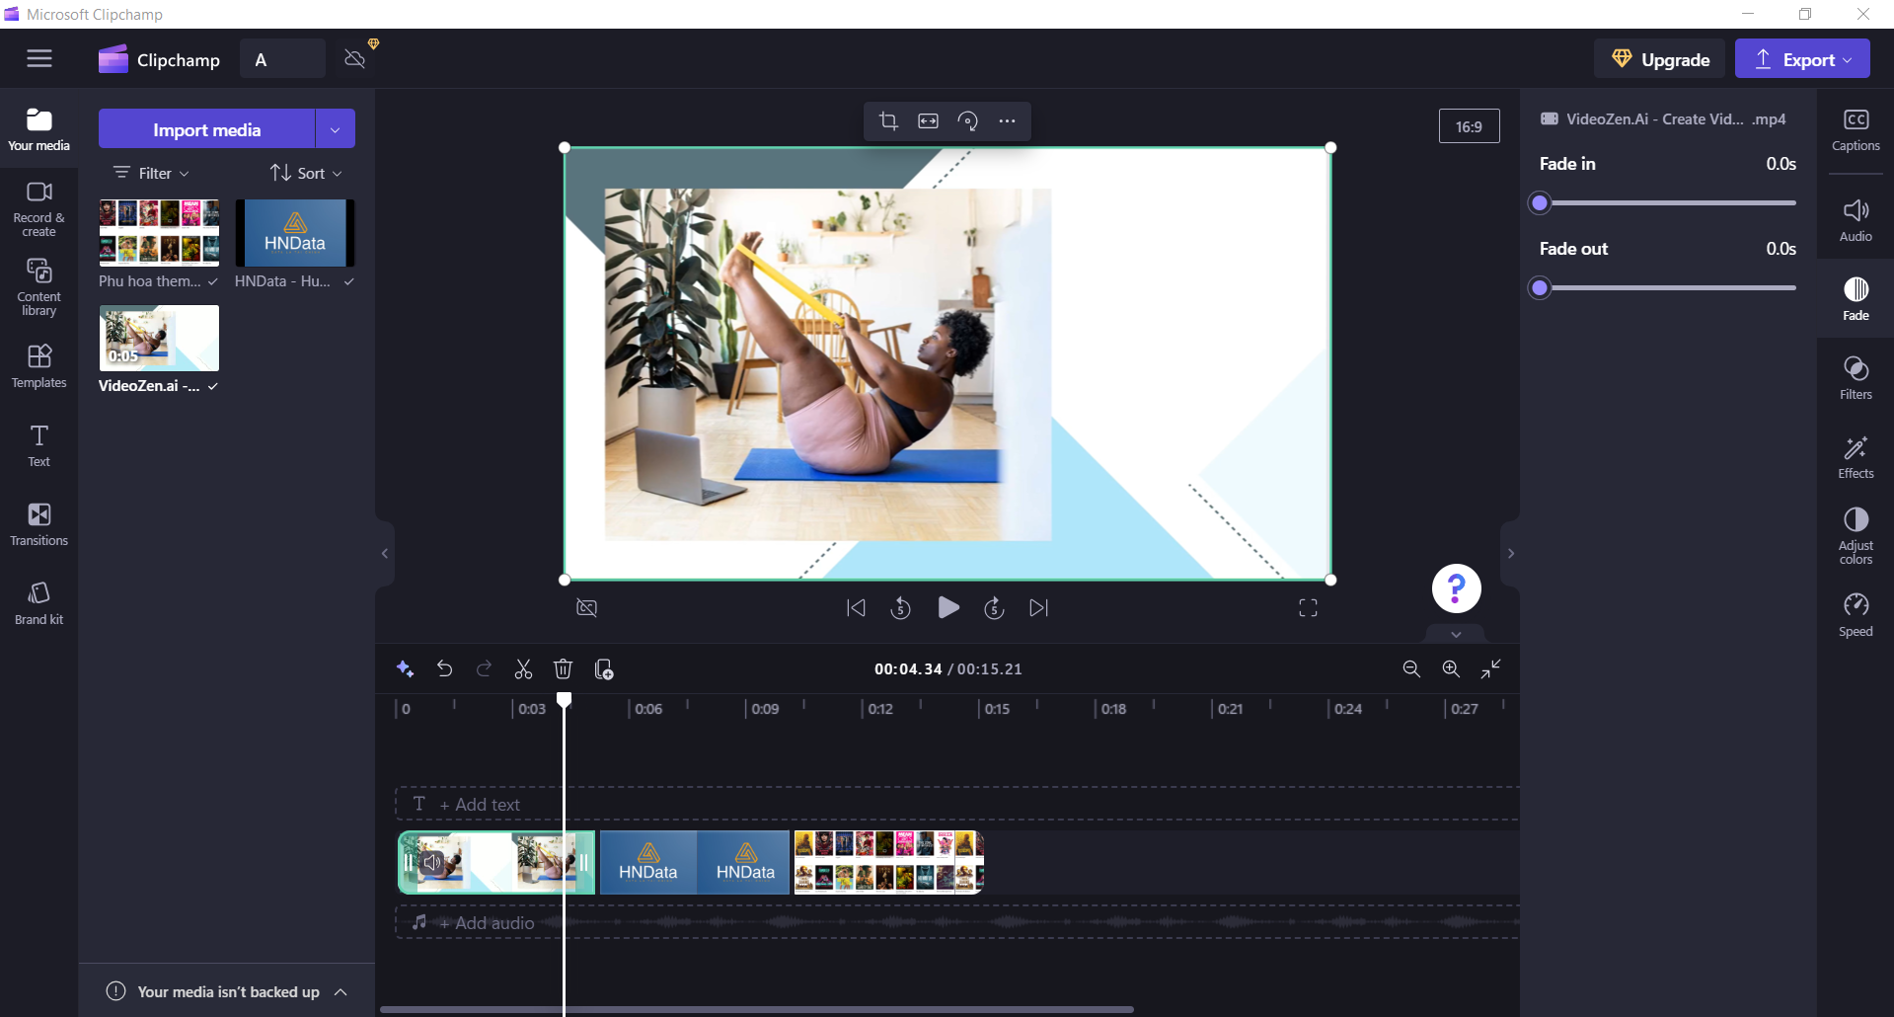Toggle captions visibility under preview
The image size is (1894, 1017).
586,608
